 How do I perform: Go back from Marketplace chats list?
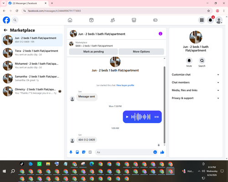click(x=5, y=30)
